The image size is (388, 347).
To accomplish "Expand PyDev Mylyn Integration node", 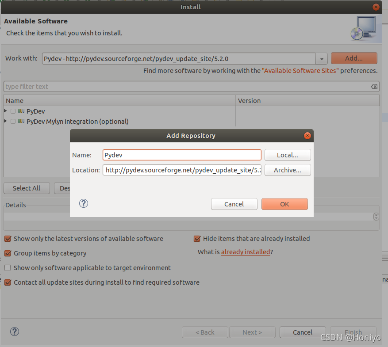I will tap(5, 121).
